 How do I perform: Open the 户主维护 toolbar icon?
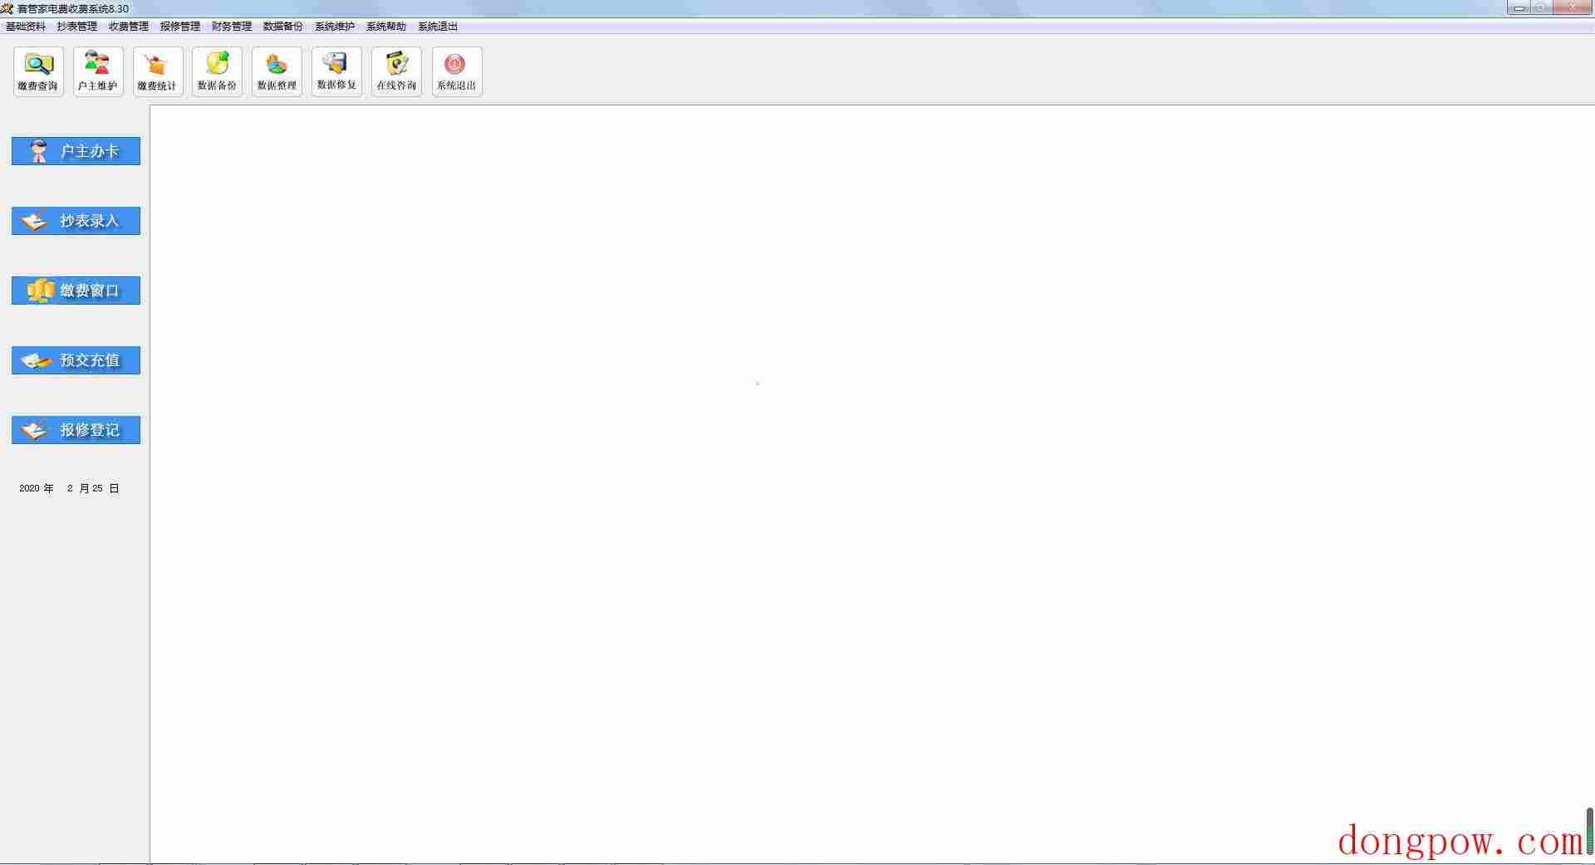[98, 71]
